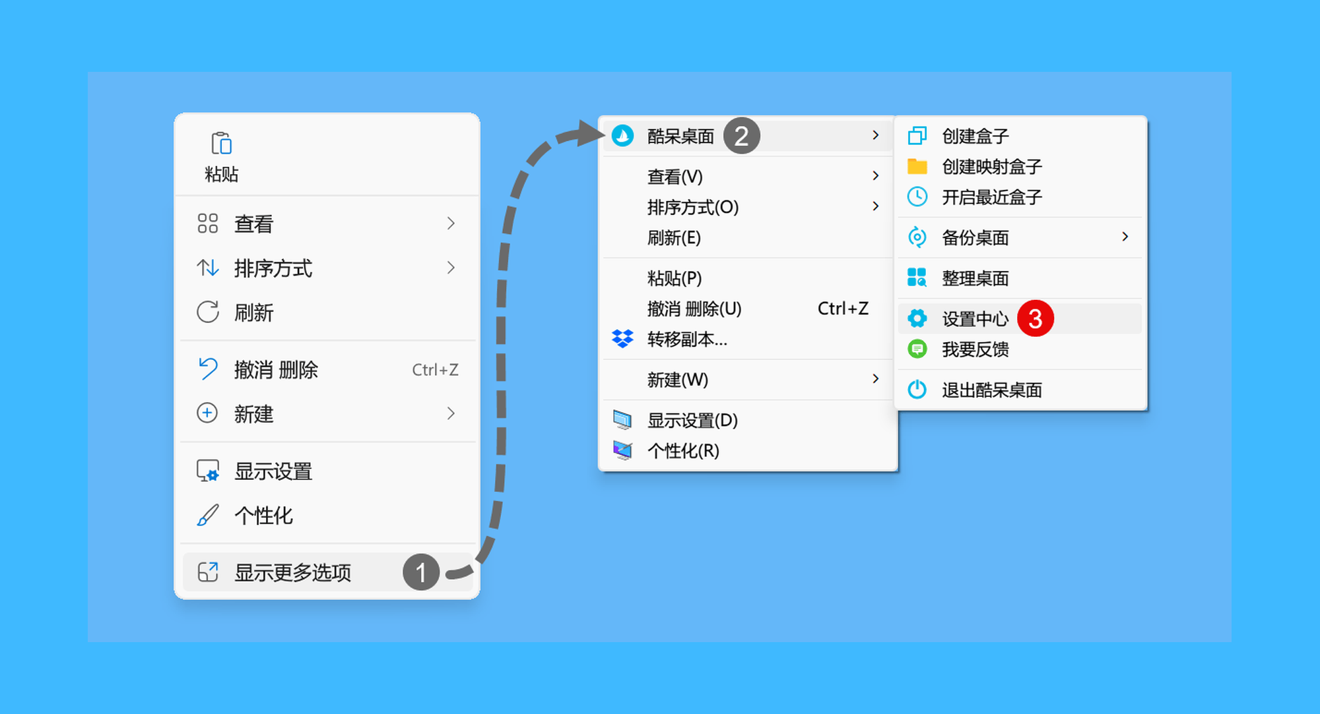The width and height of the screenshot is (1320, 714).
Task: Click Ctrl+Z shortcut text in left menu
Action: 435,370
